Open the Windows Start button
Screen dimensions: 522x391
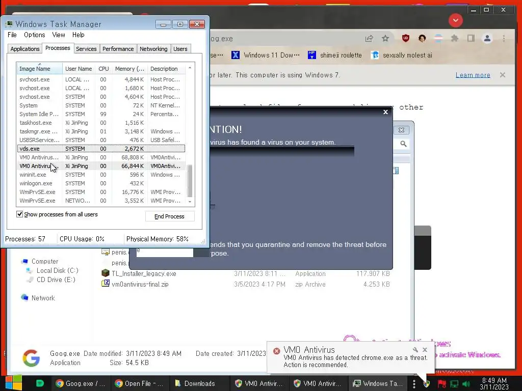click(x=14, y=383)
